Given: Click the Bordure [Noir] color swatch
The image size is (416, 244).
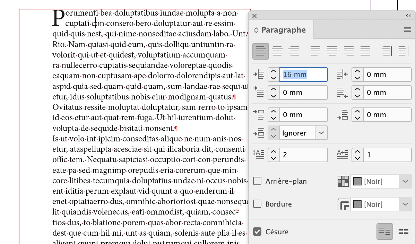Looking at the screenshot, I should (357, 204).
